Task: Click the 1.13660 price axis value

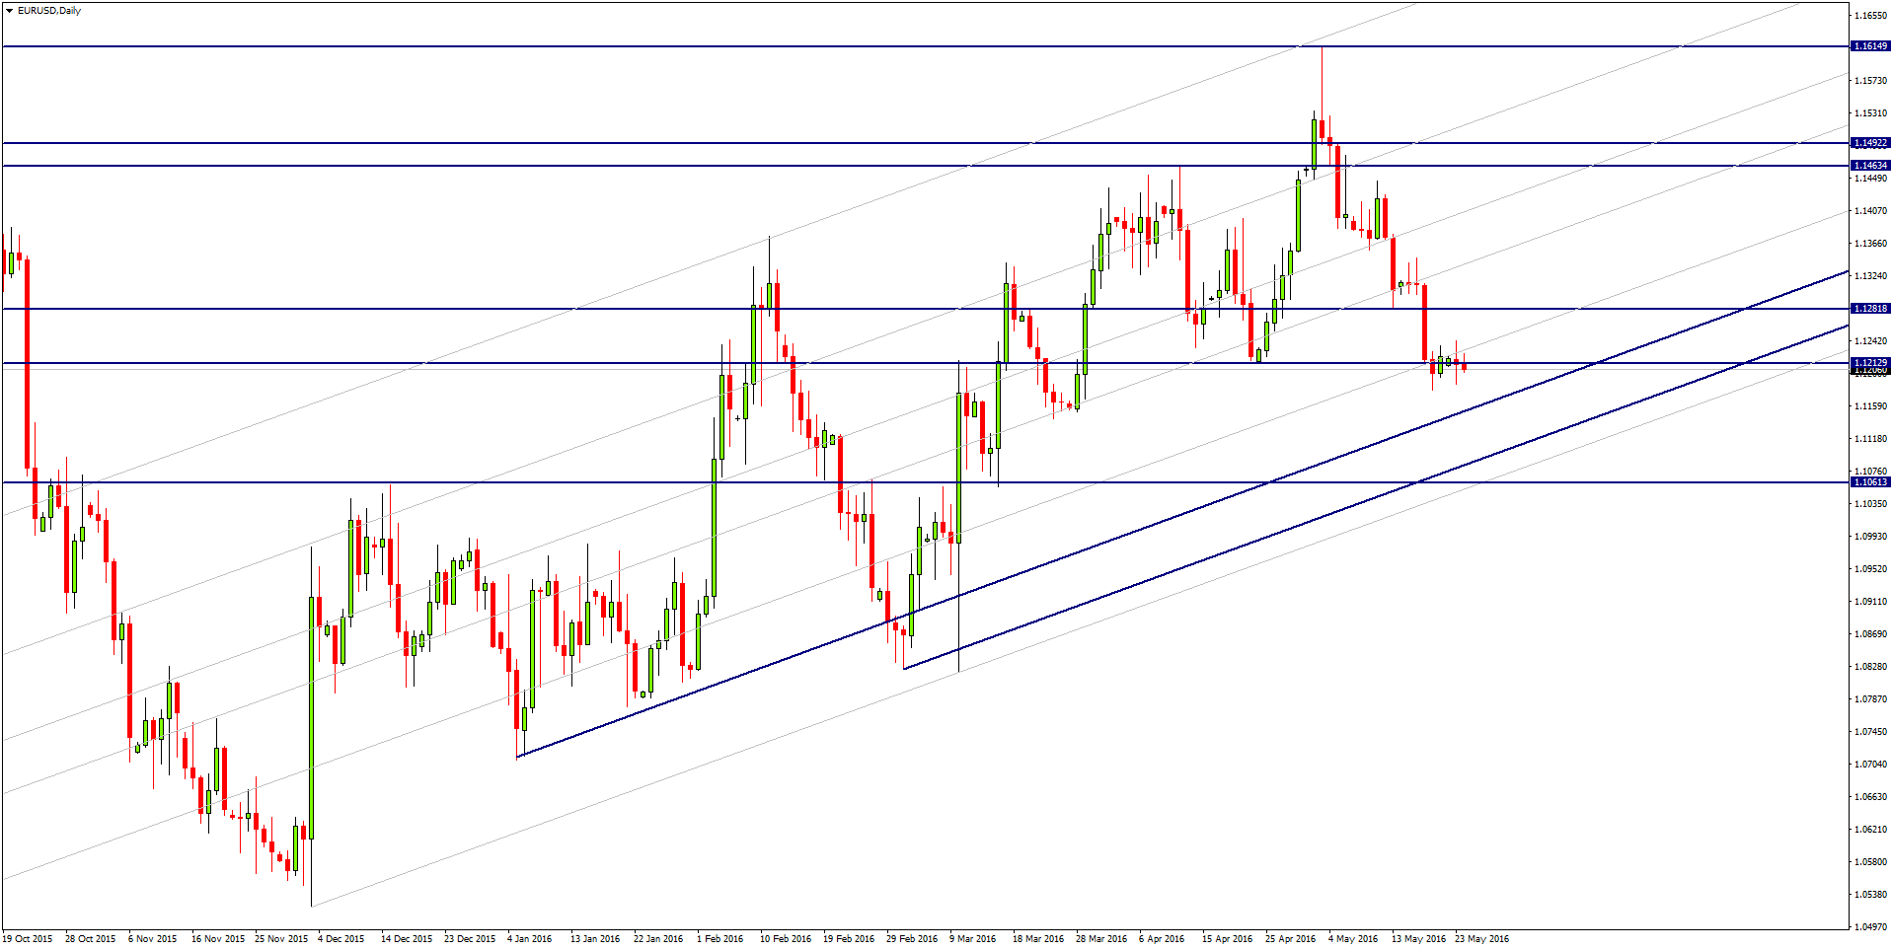Action: point(1871,244)
